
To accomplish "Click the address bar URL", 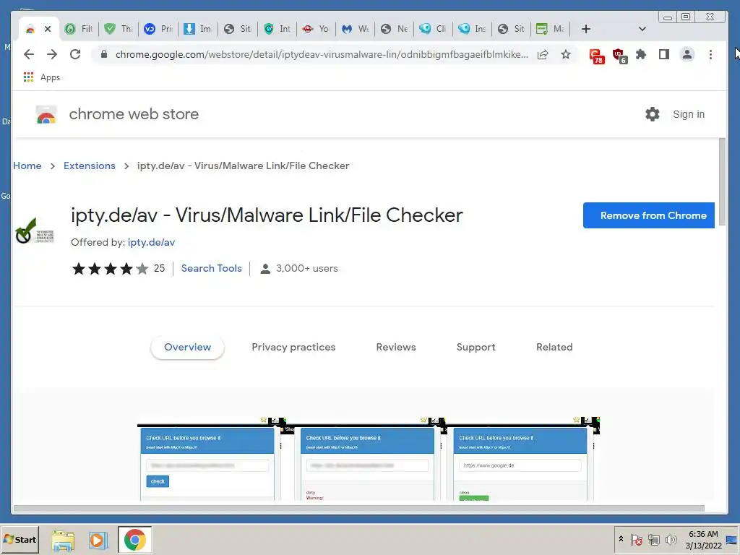I will (322, 54).
